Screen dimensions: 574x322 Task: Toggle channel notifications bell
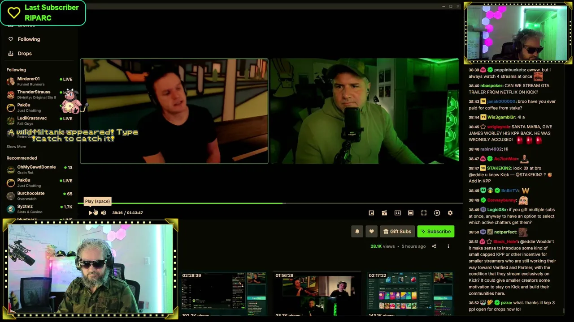[x=357, y=232]
